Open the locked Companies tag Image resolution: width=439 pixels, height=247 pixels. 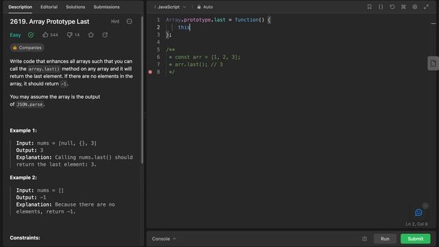coord(27,47)
